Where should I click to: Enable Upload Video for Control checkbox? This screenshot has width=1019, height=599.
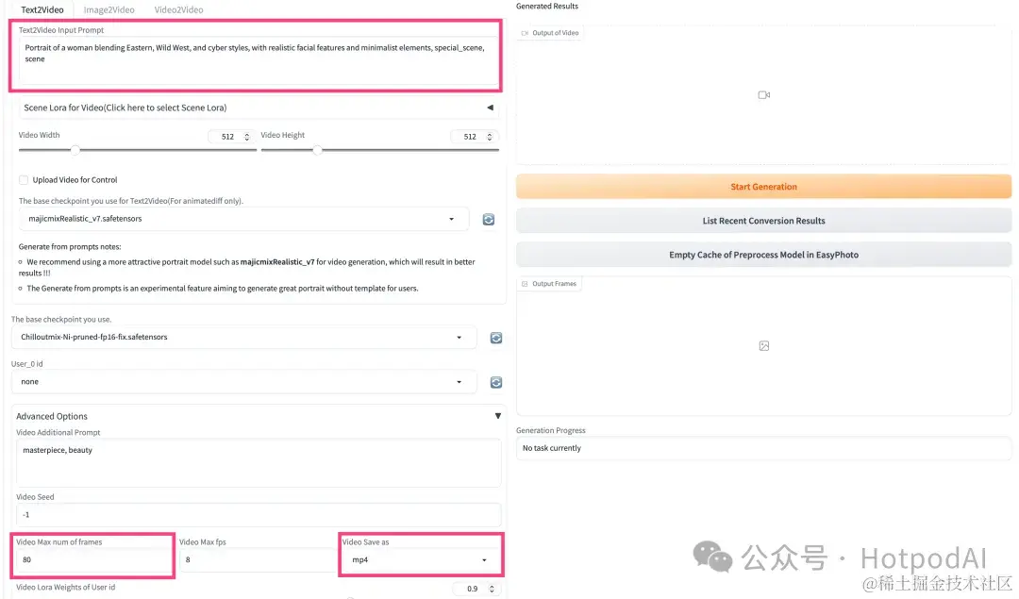click(24, 180)
